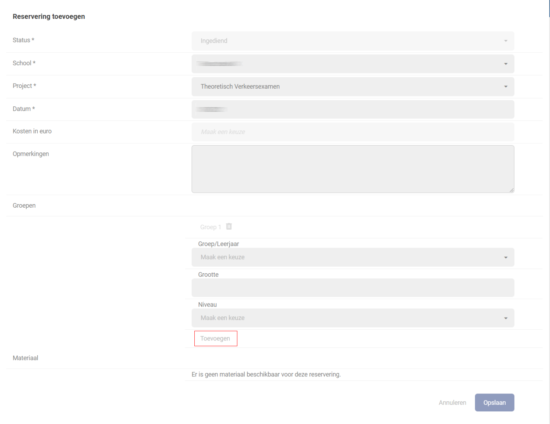550x424 pixels.
Task: Click the Grootte input field
Action: click(x=353, y=288)
